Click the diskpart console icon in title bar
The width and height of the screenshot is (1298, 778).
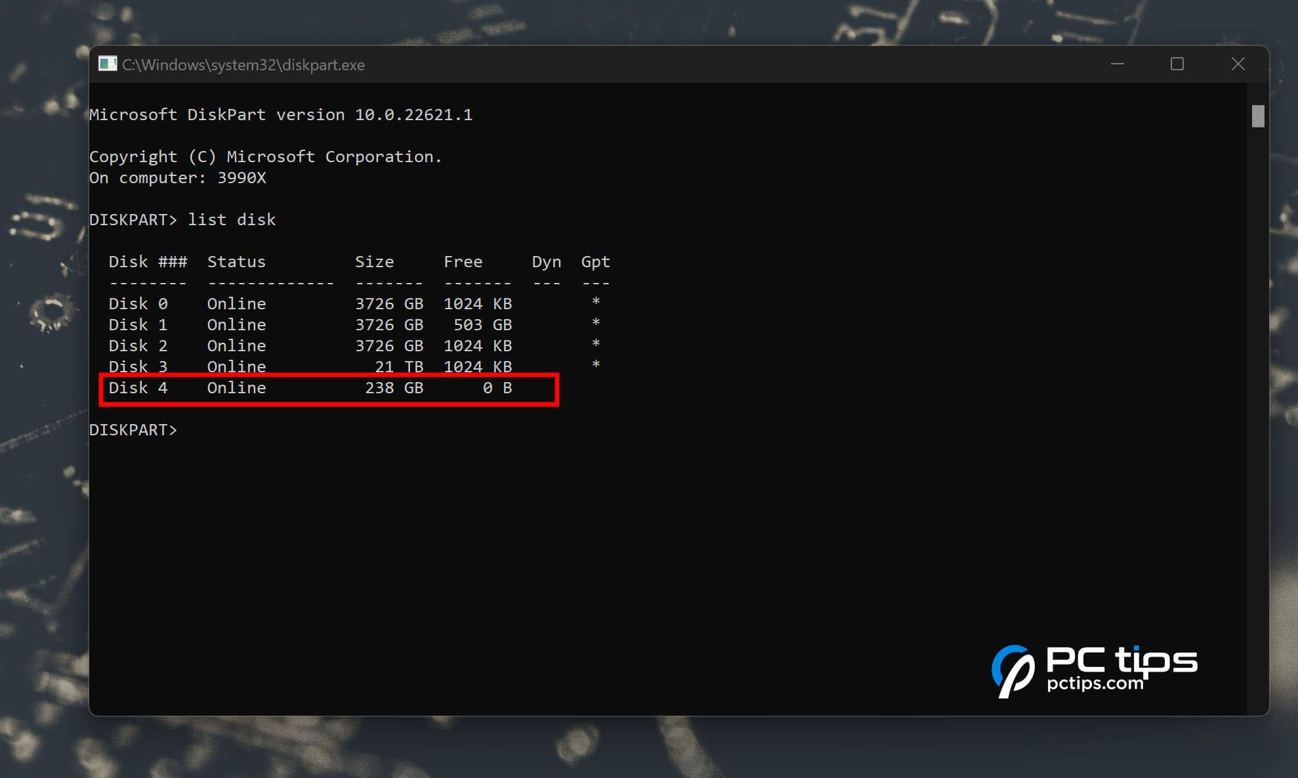click(x=107, y=64)
